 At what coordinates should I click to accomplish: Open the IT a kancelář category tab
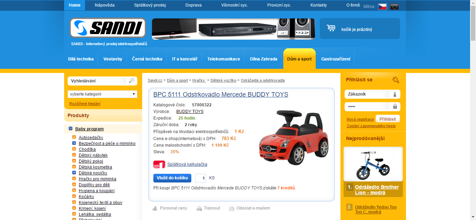(x=185, y=59)
